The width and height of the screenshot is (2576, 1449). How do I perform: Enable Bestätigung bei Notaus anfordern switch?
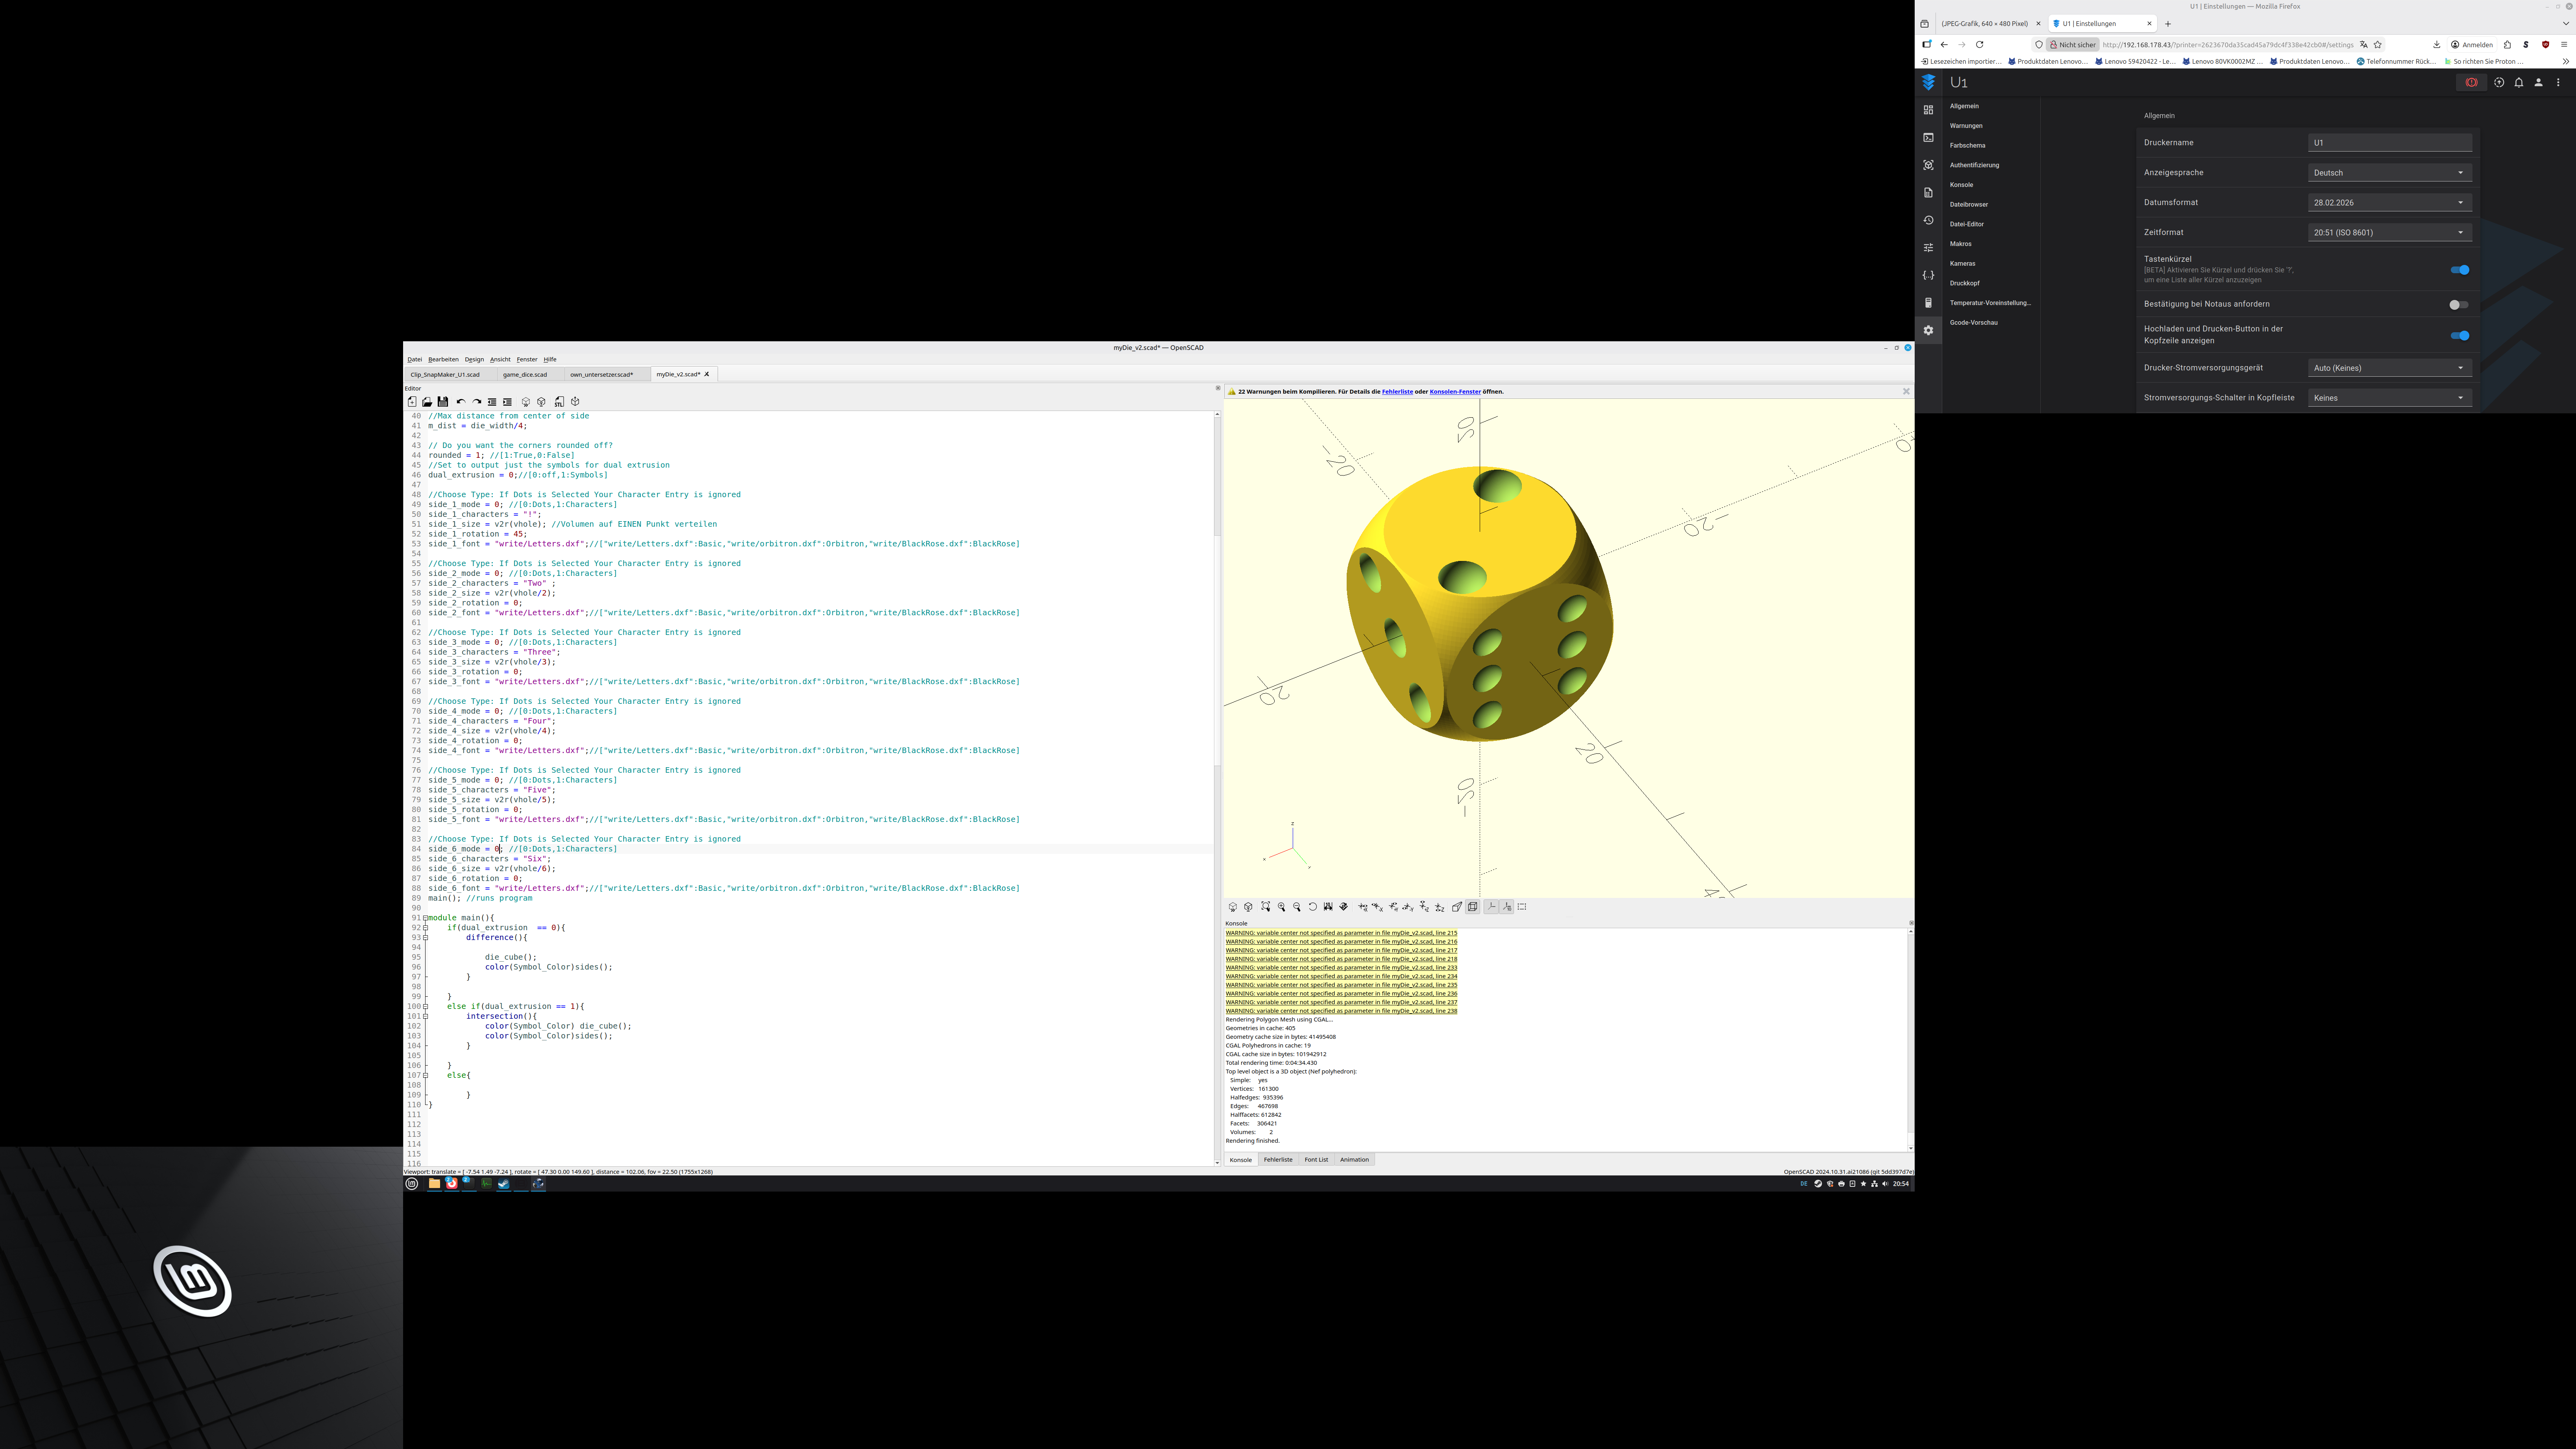(2459, 304)
